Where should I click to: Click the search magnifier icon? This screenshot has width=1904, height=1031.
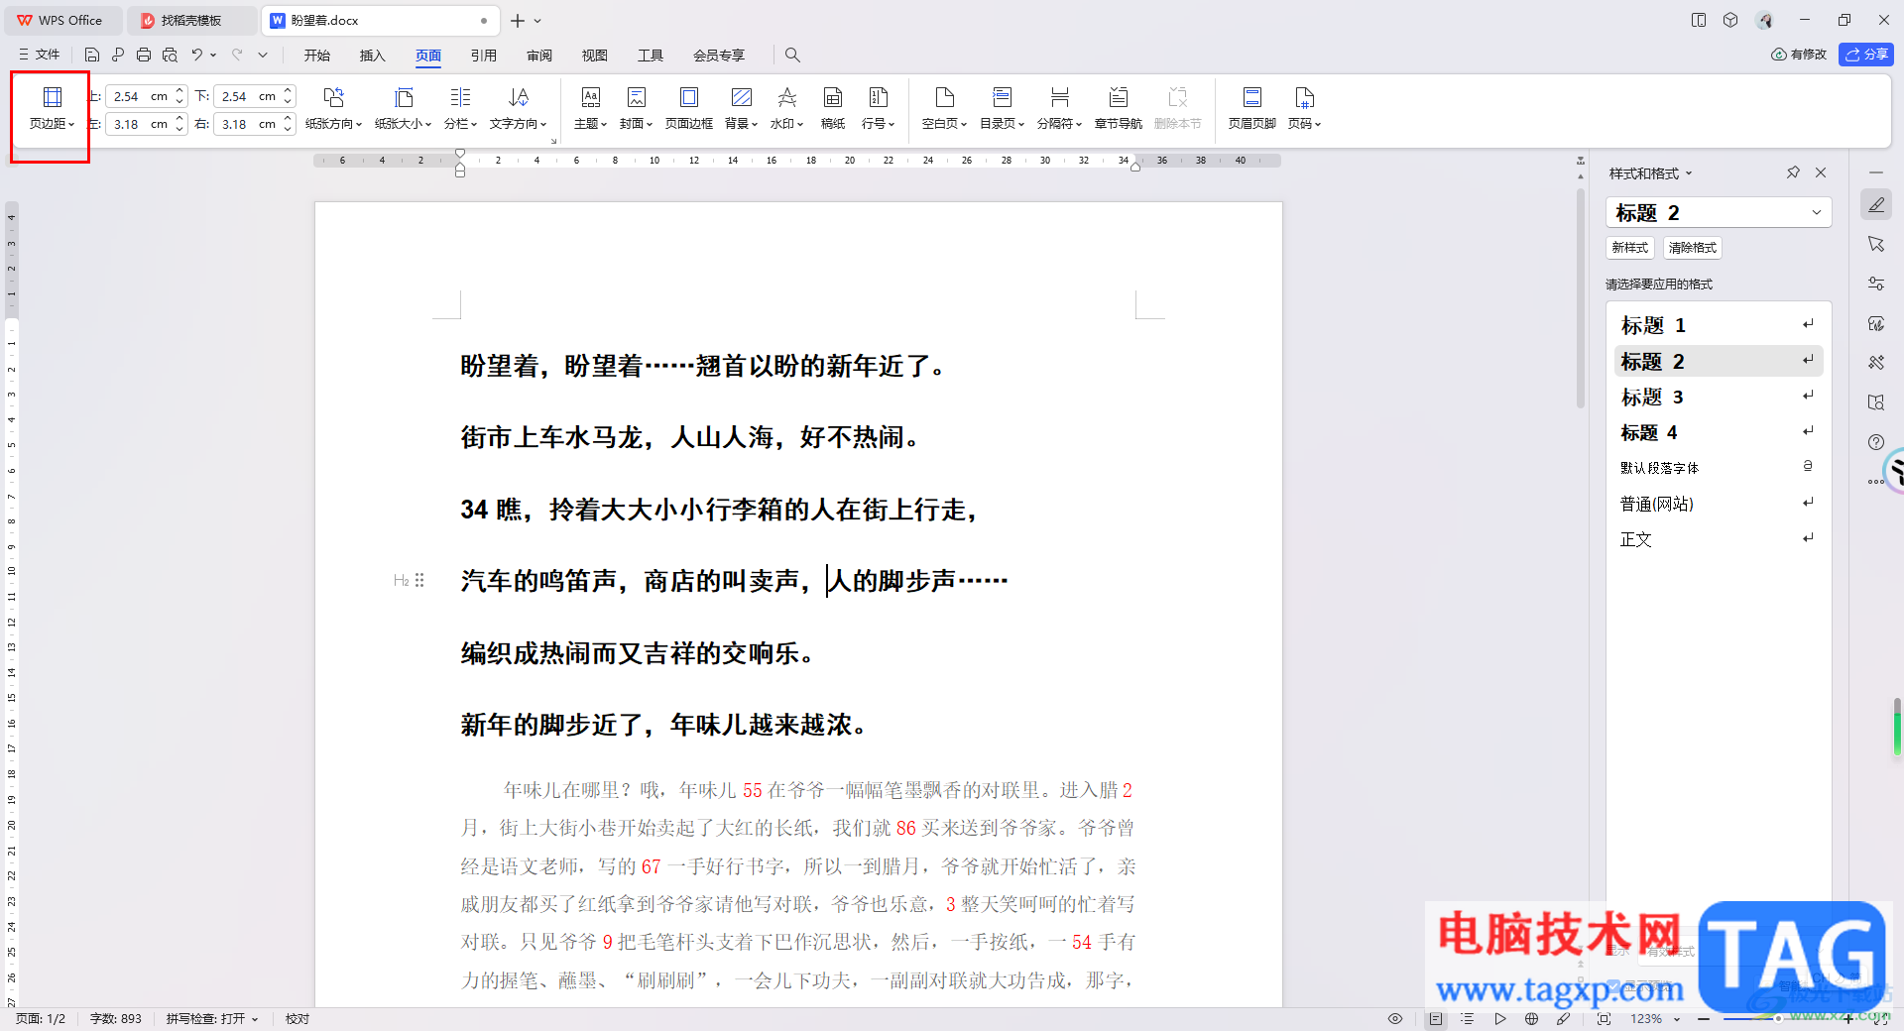(x=792, y=55)
